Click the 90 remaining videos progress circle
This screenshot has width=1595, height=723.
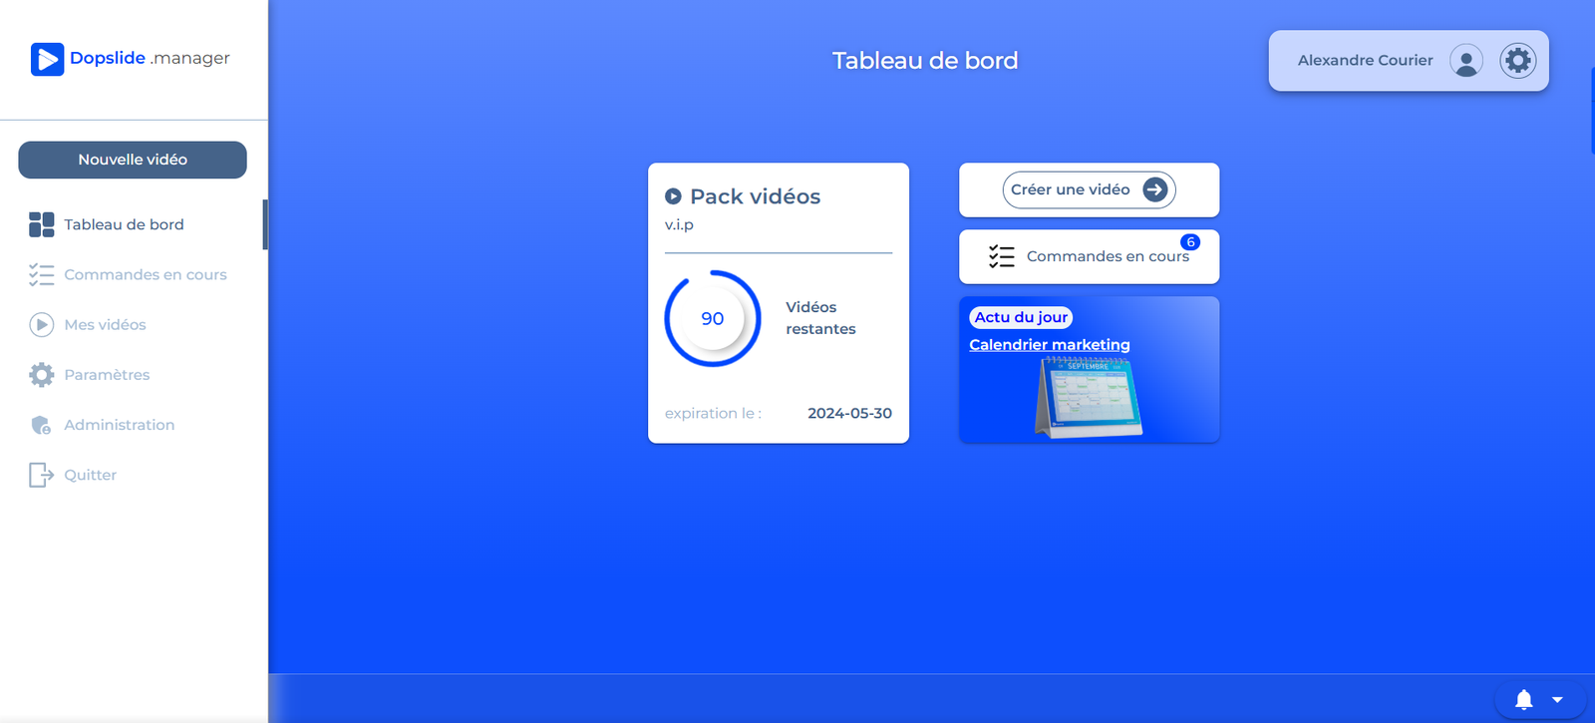pos(713,319)
